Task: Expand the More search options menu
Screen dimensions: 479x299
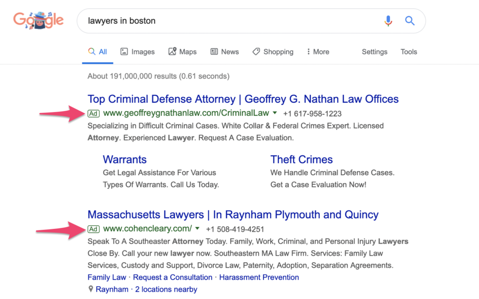Action: pyautogui.click(x=318, y=52)
